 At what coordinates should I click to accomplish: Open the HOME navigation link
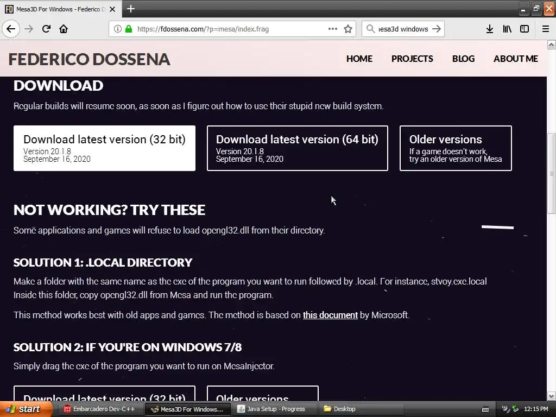click(x=359, y=59)
